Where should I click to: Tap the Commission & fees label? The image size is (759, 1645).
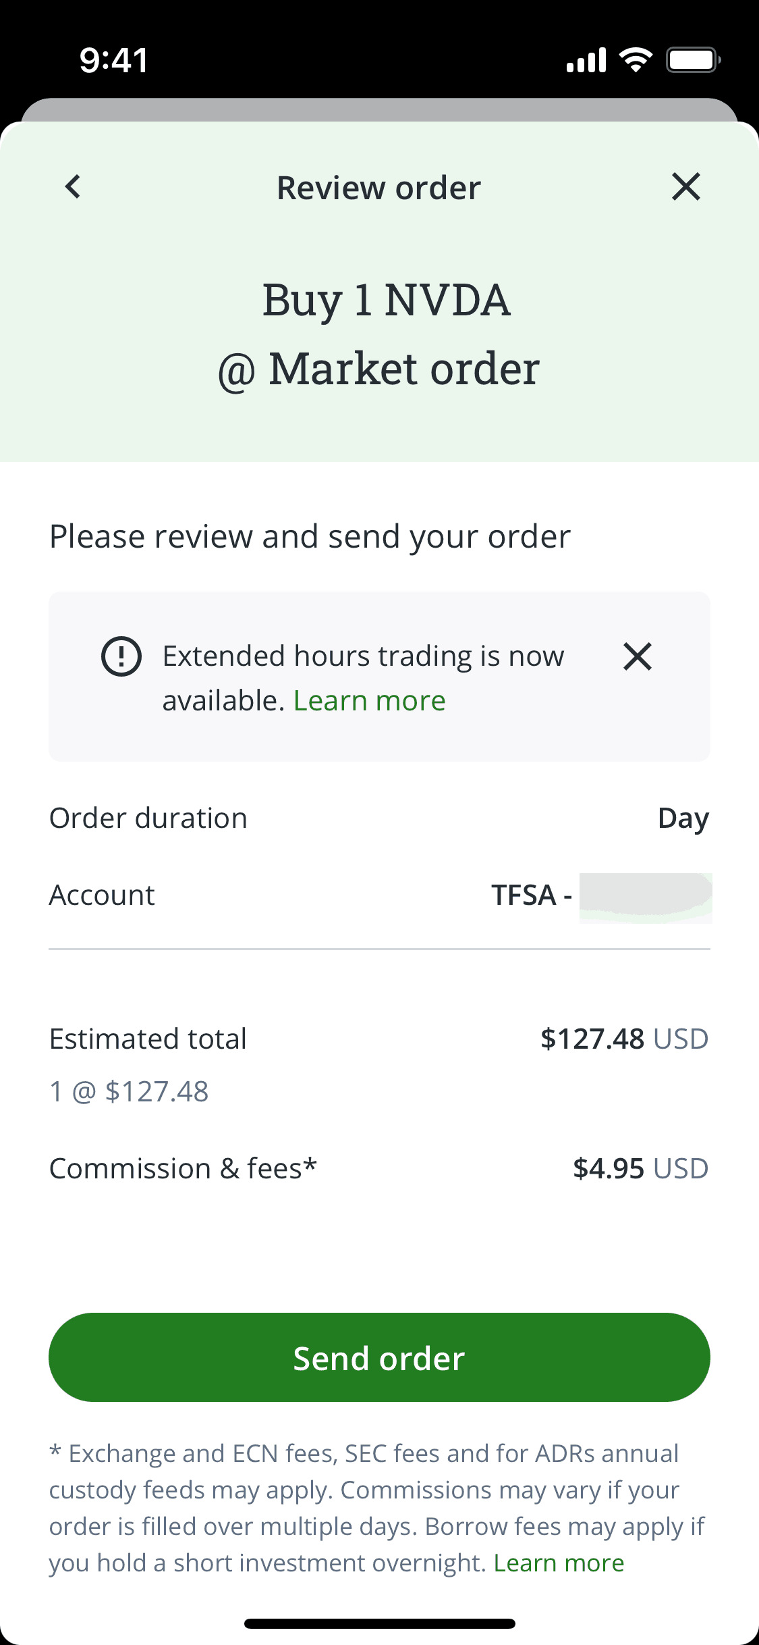(x=183, y=1168)
